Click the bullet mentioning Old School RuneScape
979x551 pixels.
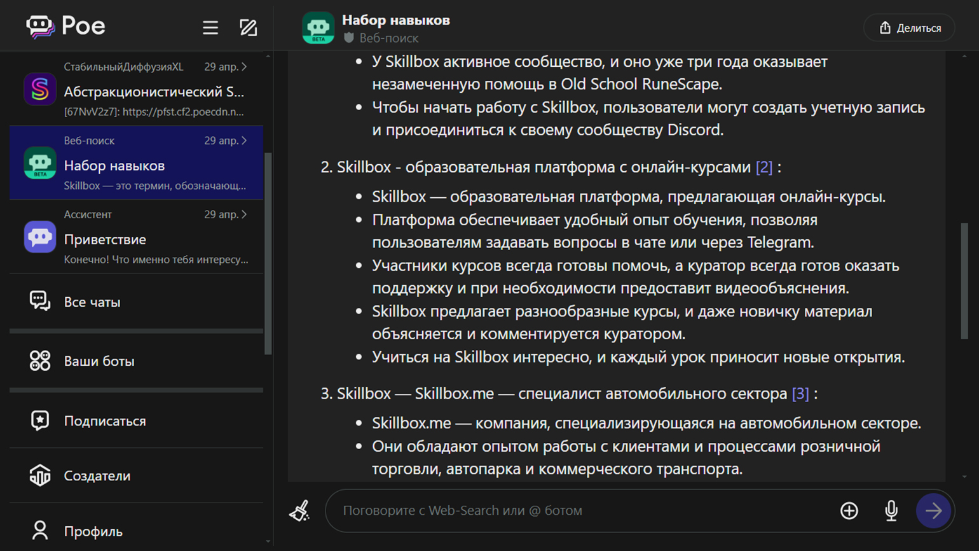click(x=599, y=73)
